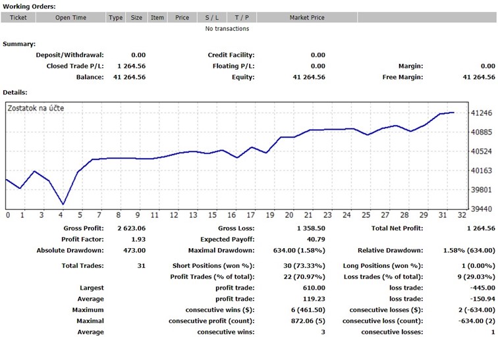
Task: Select the T / P column header
Action: pyautogui.click(x=241, y=18)
